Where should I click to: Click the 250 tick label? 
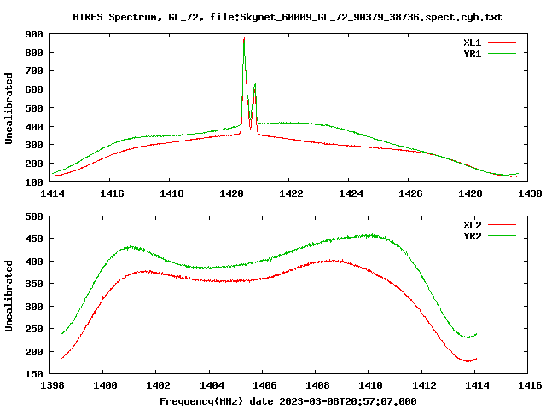[x=34, y=329]
